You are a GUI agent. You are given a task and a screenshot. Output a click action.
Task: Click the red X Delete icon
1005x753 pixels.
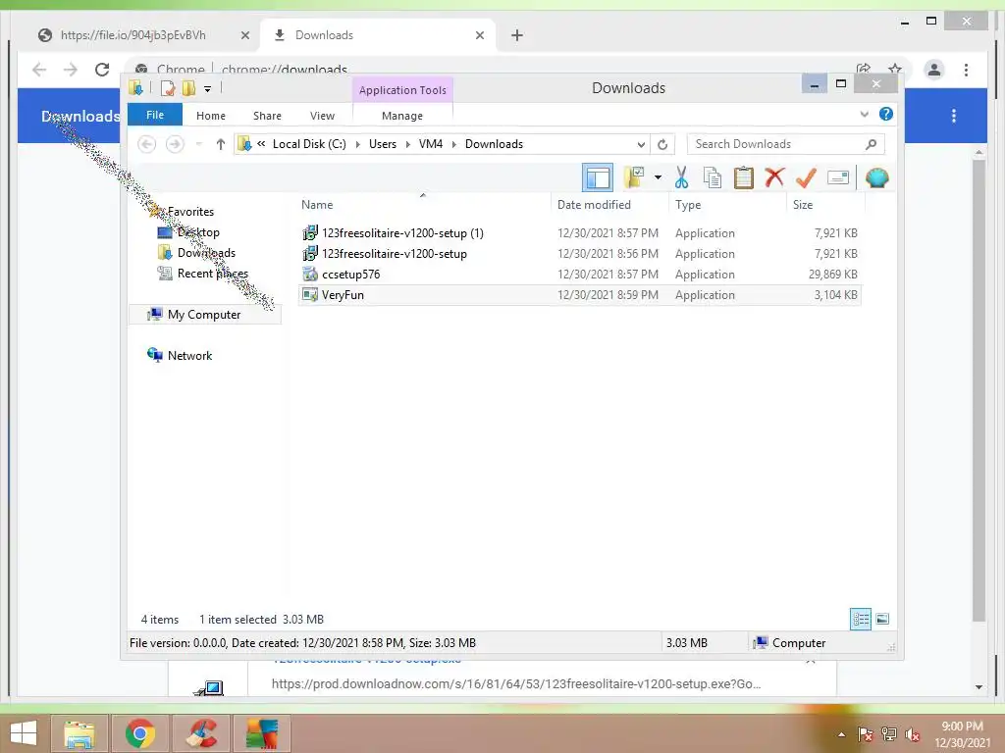774,176
